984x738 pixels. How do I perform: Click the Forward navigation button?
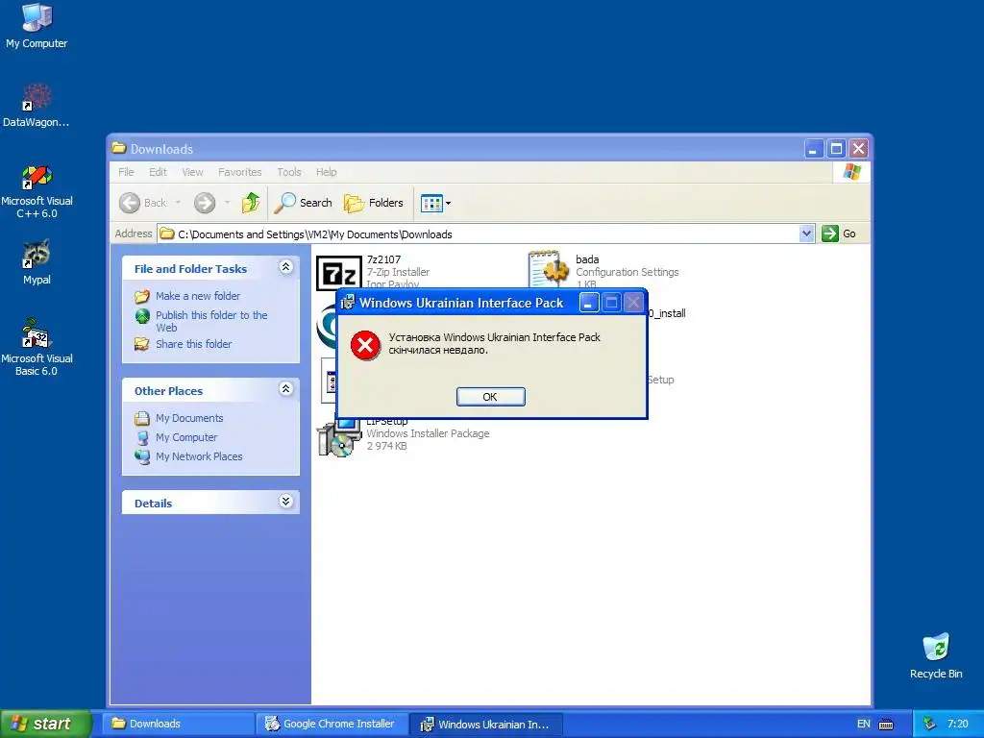click(205, 203)
